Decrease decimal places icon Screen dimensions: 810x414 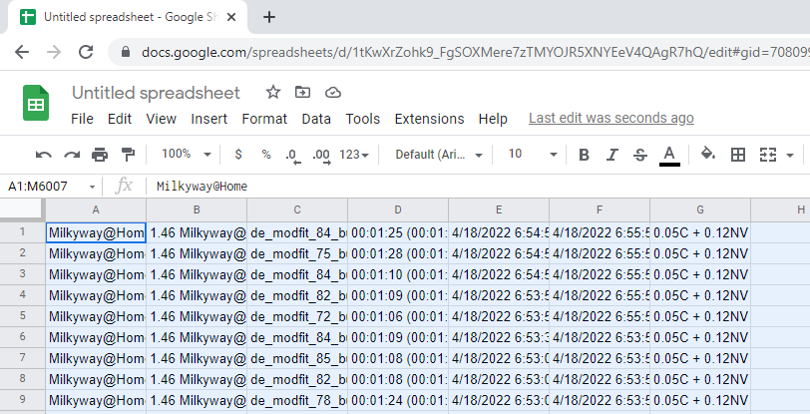[x=293, y=155]
